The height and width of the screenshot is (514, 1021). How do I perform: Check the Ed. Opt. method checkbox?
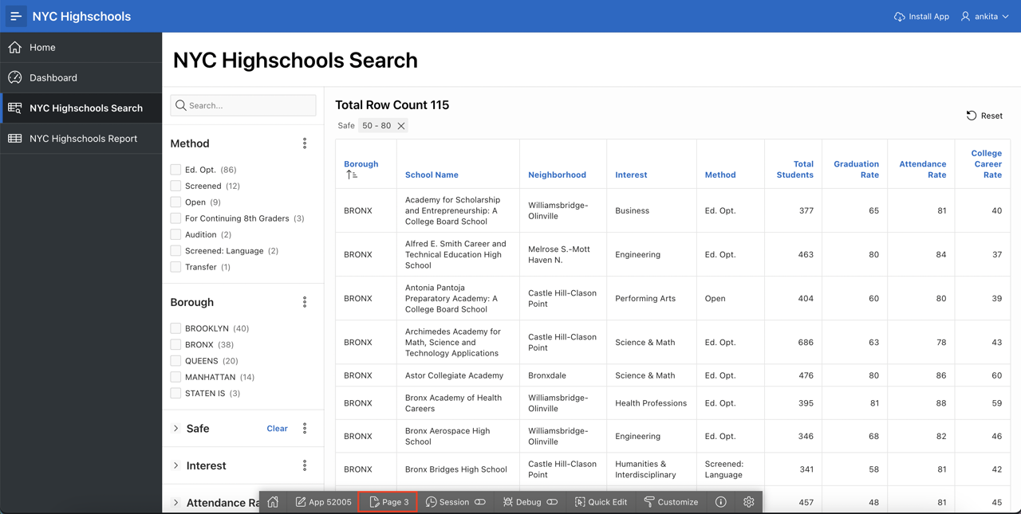pos(175,170)
